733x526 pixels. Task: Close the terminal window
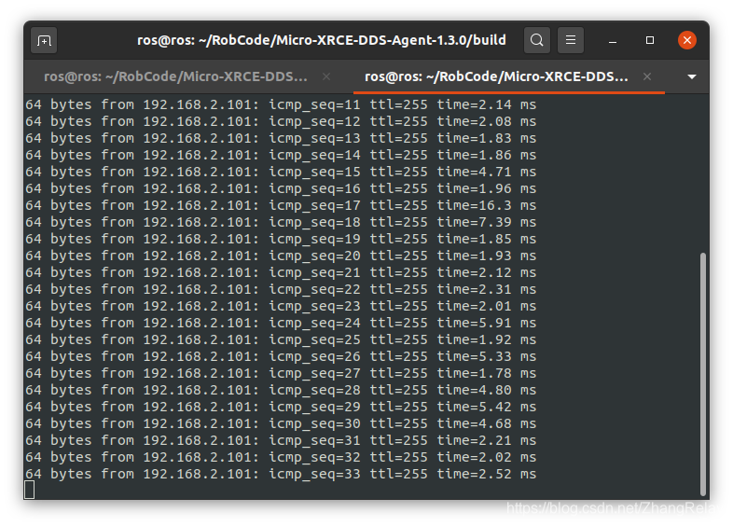(x=686, y=40)
